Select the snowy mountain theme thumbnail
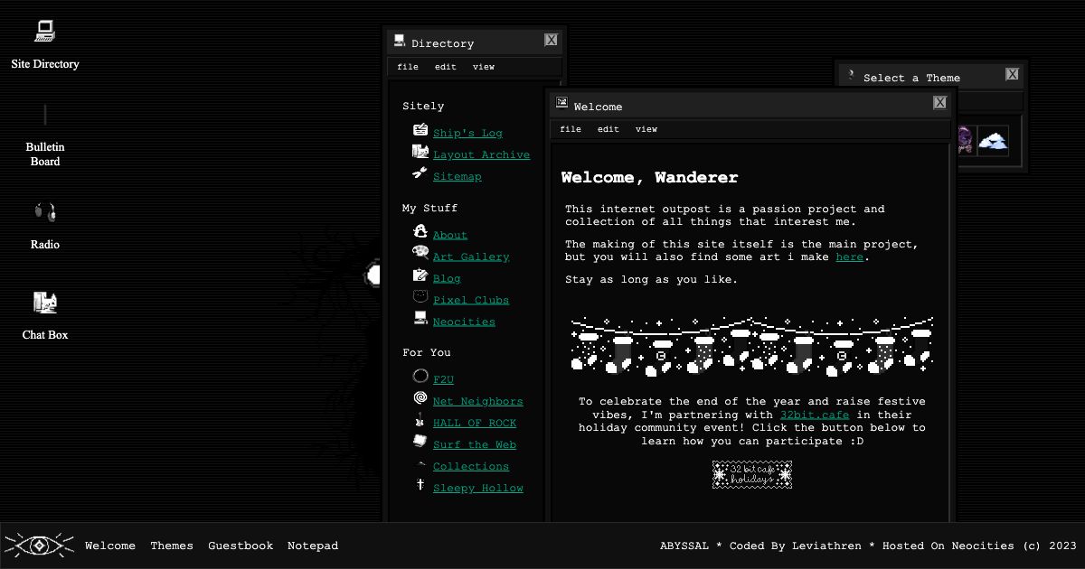The image size is (1085, 569). (x=992, y=140)
